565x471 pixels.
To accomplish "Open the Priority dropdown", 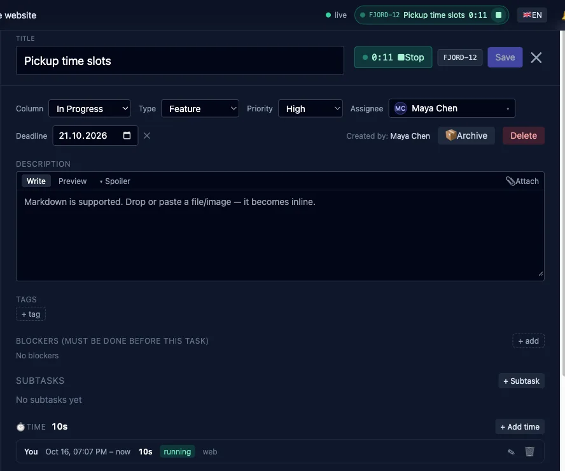I will click(310, 108).
